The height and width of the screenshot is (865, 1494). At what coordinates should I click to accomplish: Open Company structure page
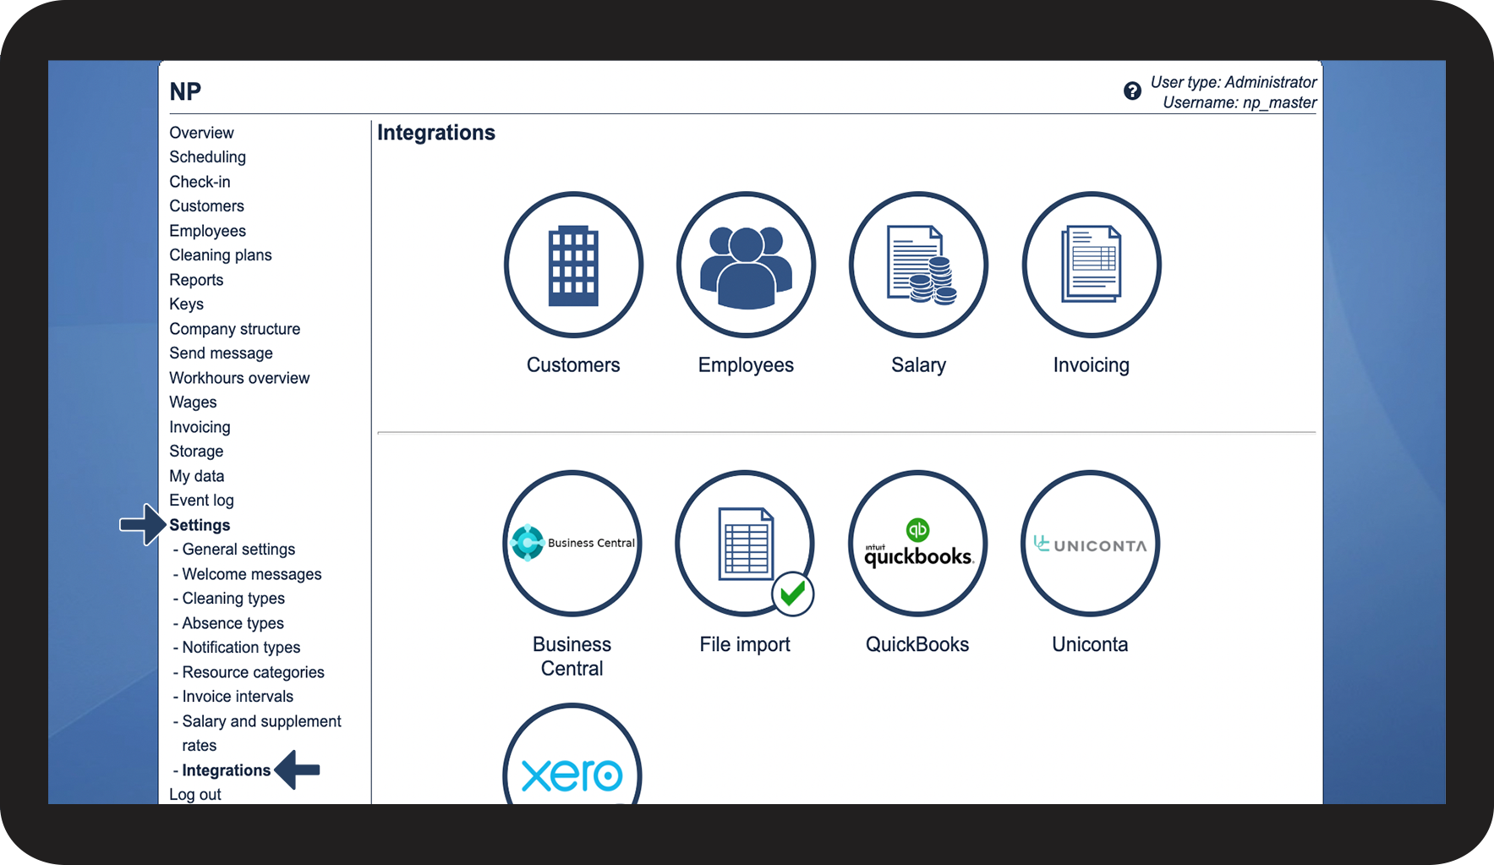tap(234, 329)
